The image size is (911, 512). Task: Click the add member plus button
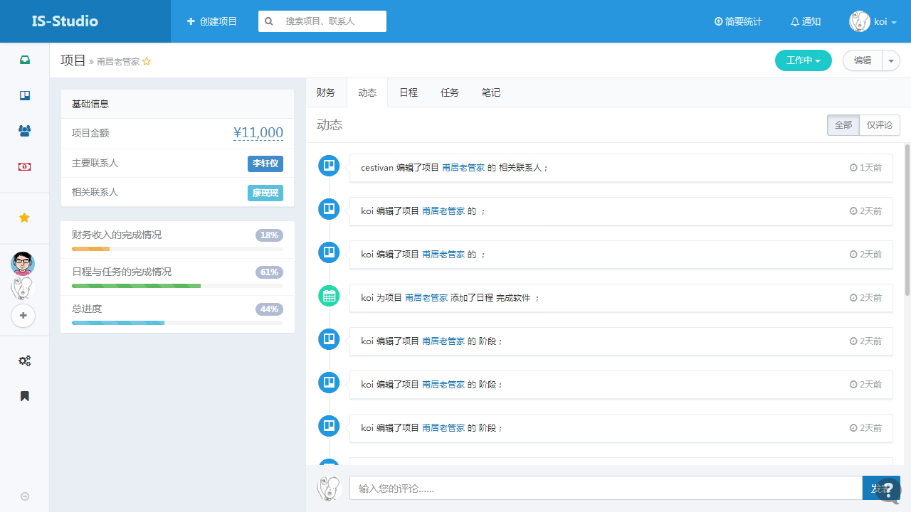pyautogui.click(x=23, y=315)
